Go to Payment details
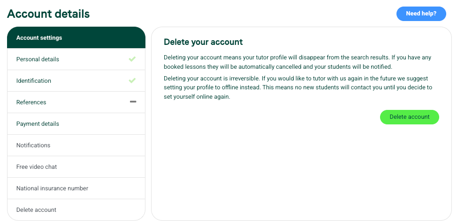457x224 pixels. pyautogui.click(x=76, y=124)
